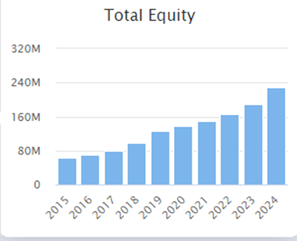Click the 2017 Total Equity bar
This screenshot has width=297, height=241.
[114, 168]
